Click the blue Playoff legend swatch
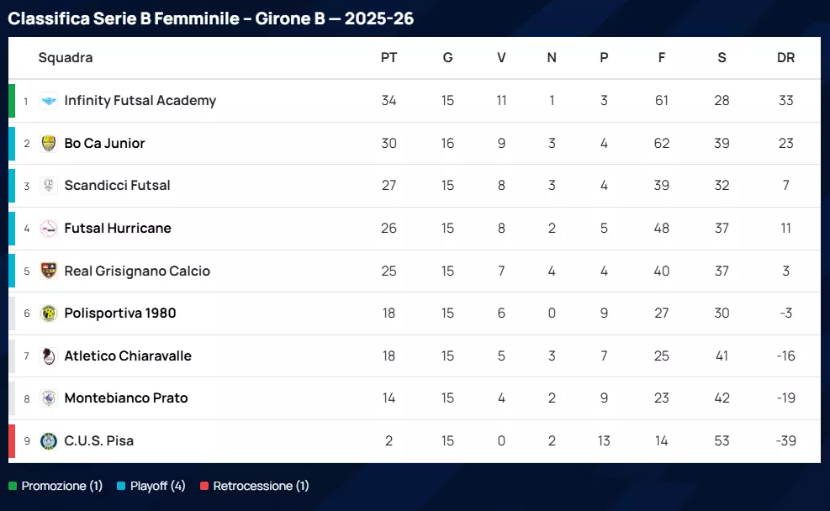This screenshot has width=830, height=511. [121, 486]
